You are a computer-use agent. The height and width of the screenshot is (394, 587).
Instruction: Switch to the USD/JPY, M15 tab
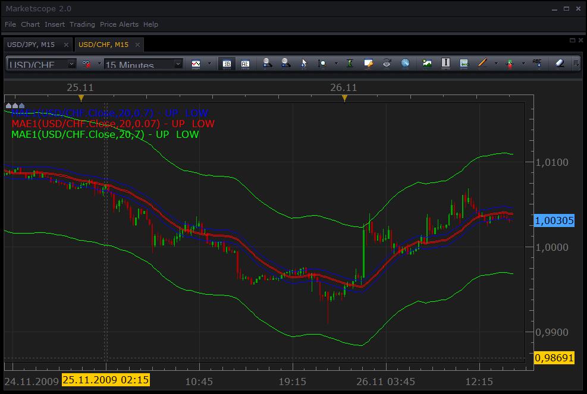pyautogui.click(x=31, y=45)
